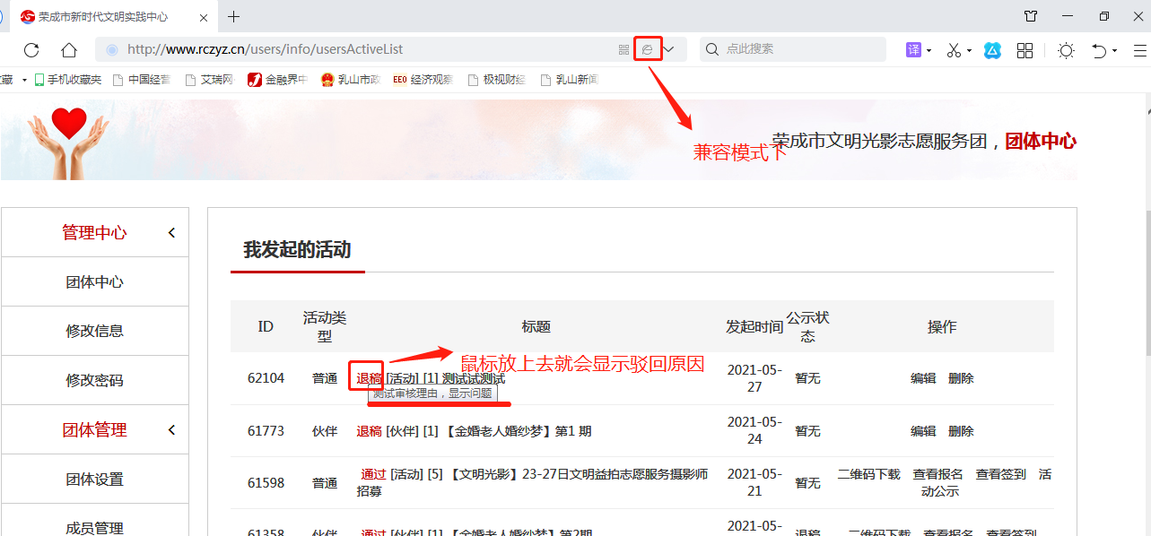
Task: Open a new browser tab
Action: click(x=234, y=16)
